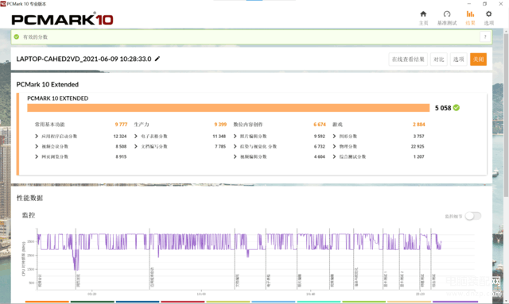Expand the 渲染与视觉化分数 row
The width and height of the screenshot is (509, 304).
click(235, 146)
